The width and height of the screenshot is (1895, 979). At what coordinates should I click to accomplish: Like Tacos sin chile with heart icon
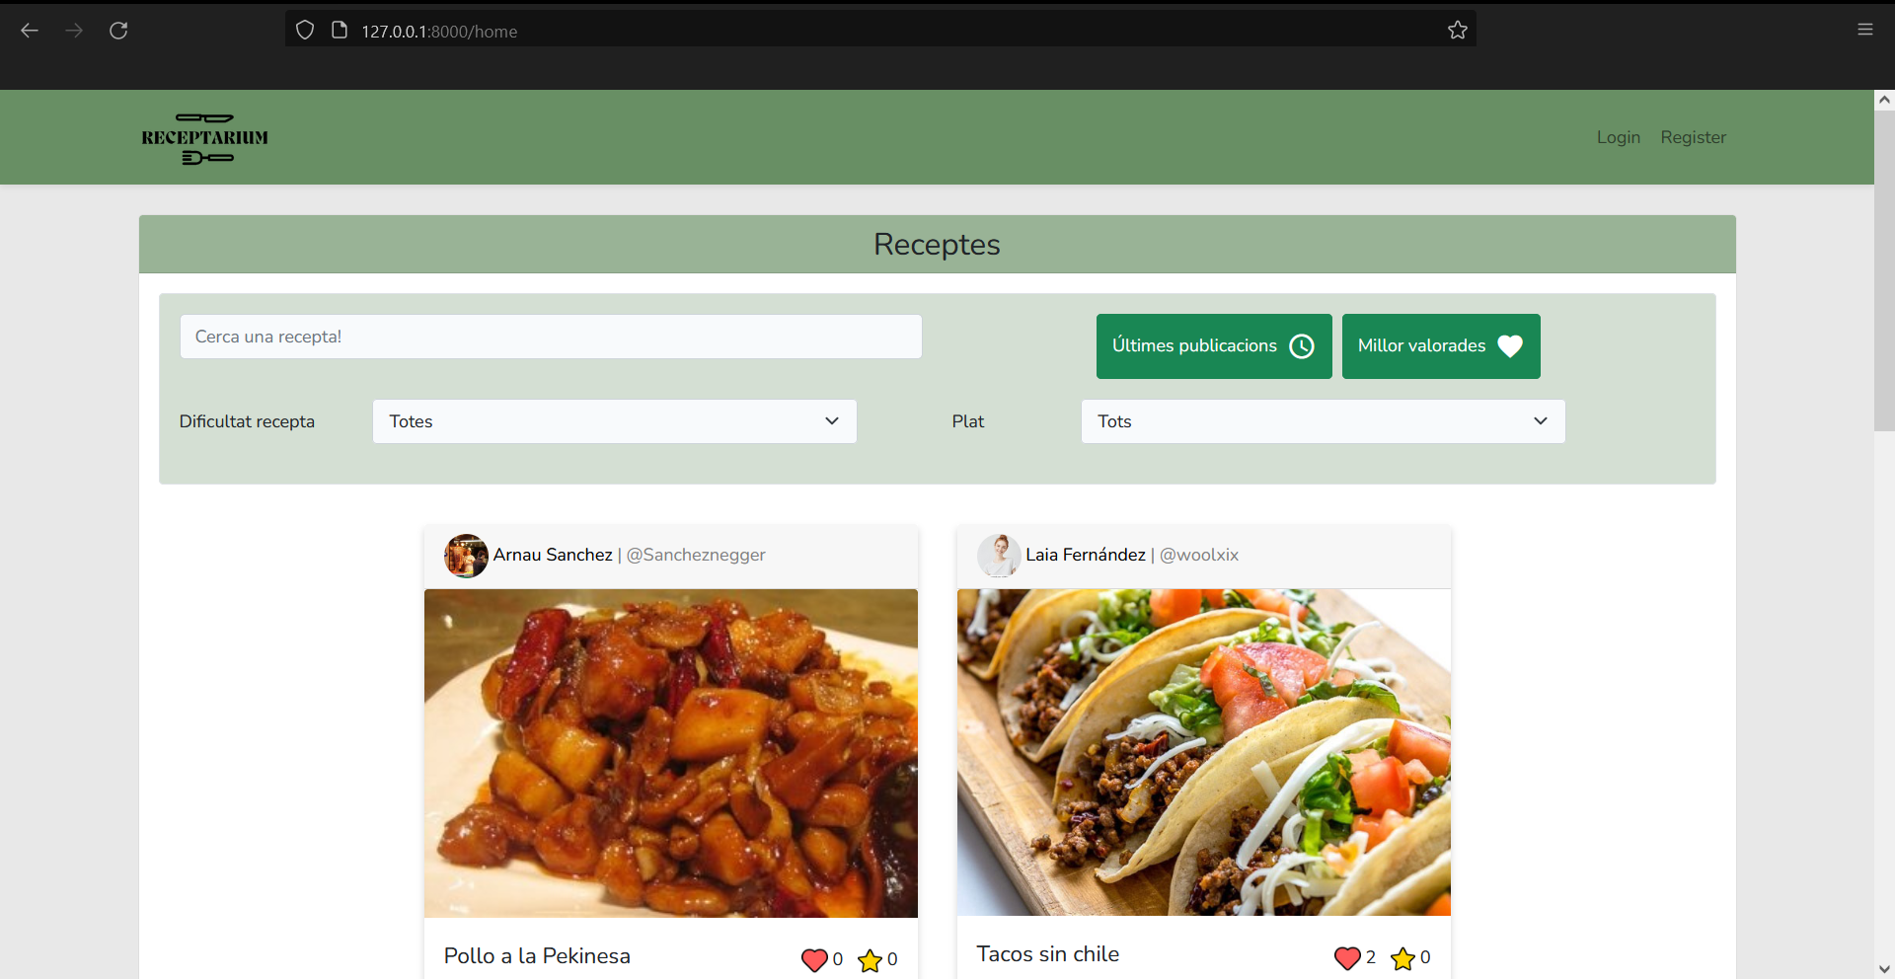pyautogui.click(x=1347, y=957)
